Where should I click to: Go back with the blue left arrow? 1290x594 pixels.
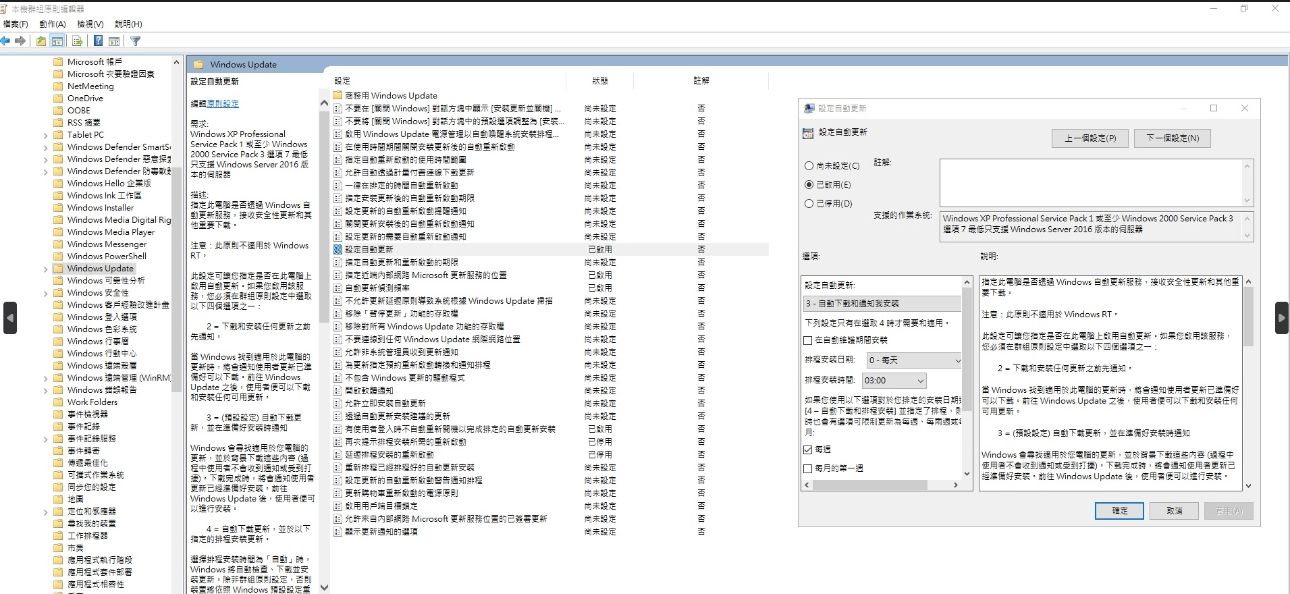tap(5, 41)
